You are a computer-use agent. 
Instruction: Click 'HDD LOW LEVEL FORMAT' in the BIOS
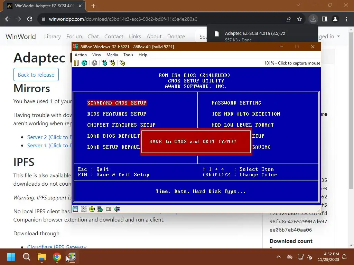[243, 125]
